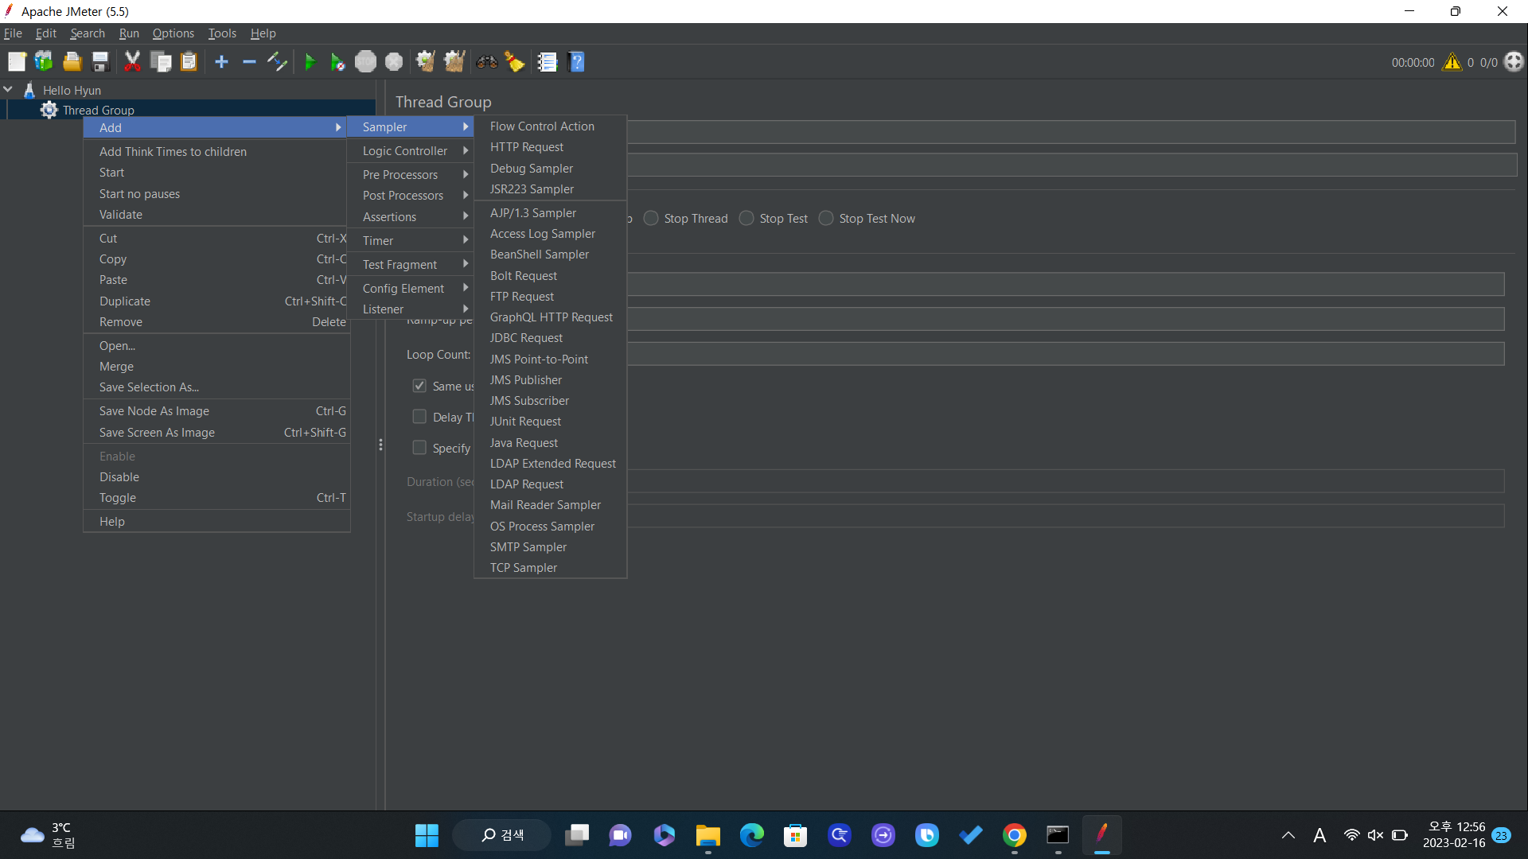Click the Shutdown toolbar icon
Image resolution: width=1528 pixels, height=859 pixels.
[394, 62]
